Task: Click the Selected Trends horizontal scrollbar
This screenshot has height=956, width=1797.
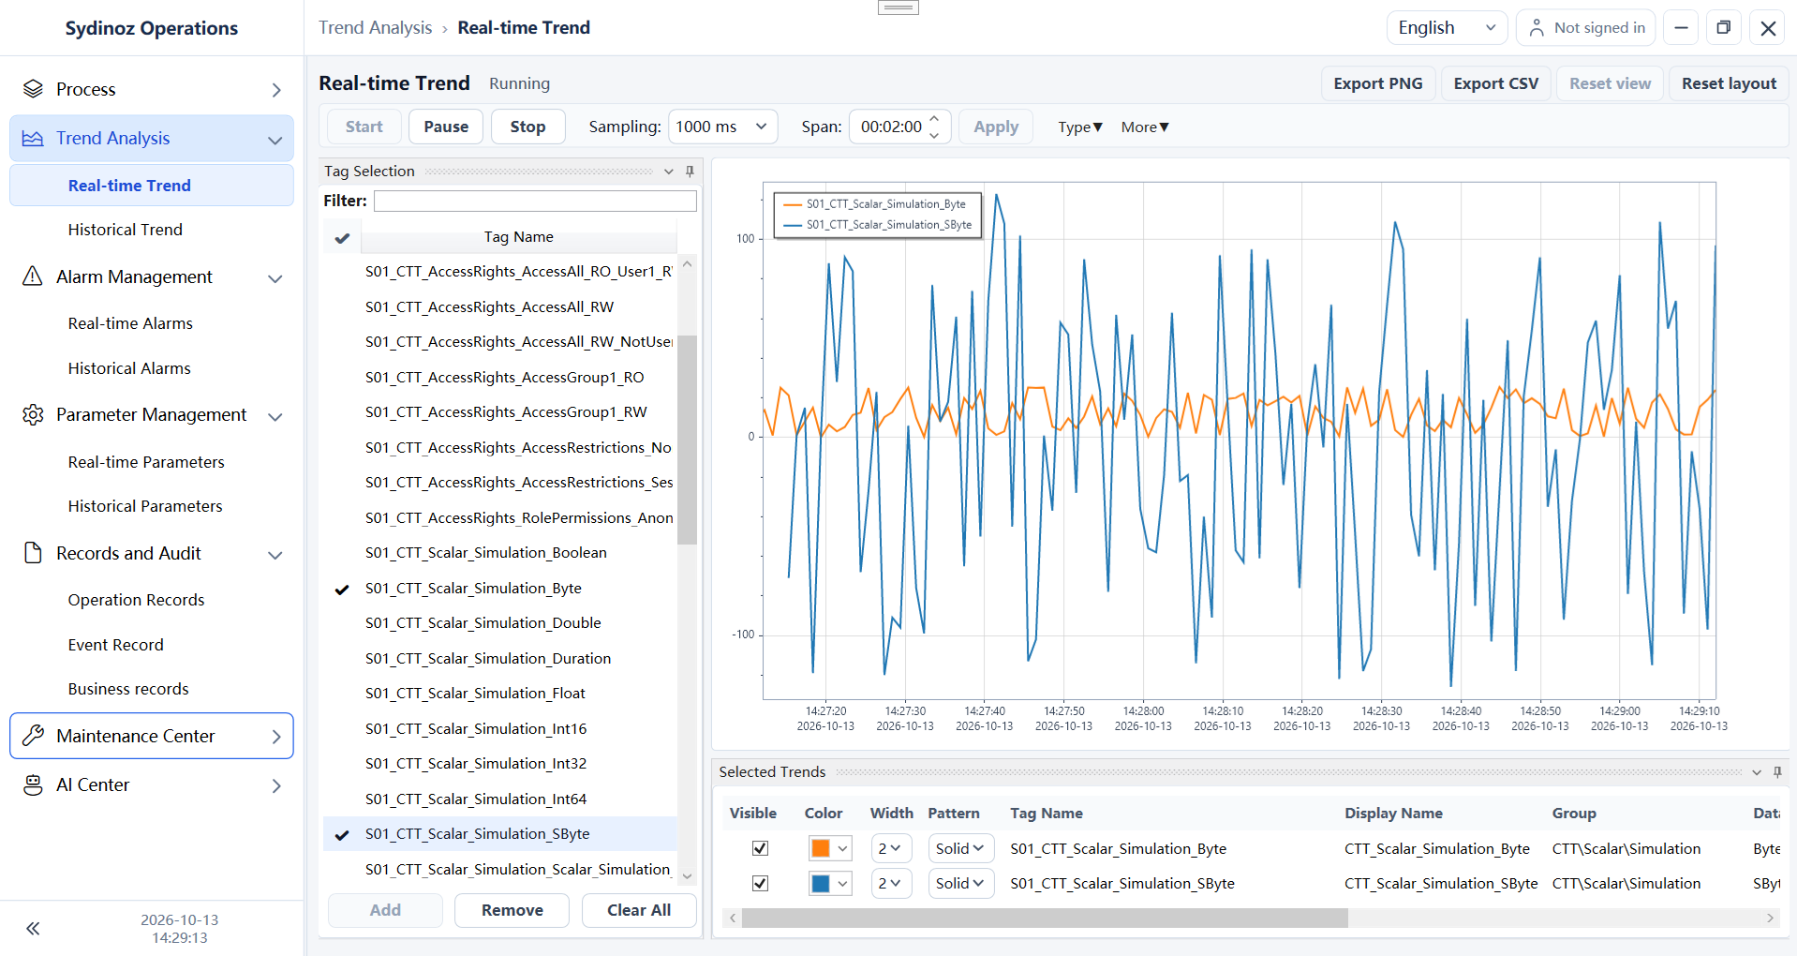Action: tap(1045, 919)
